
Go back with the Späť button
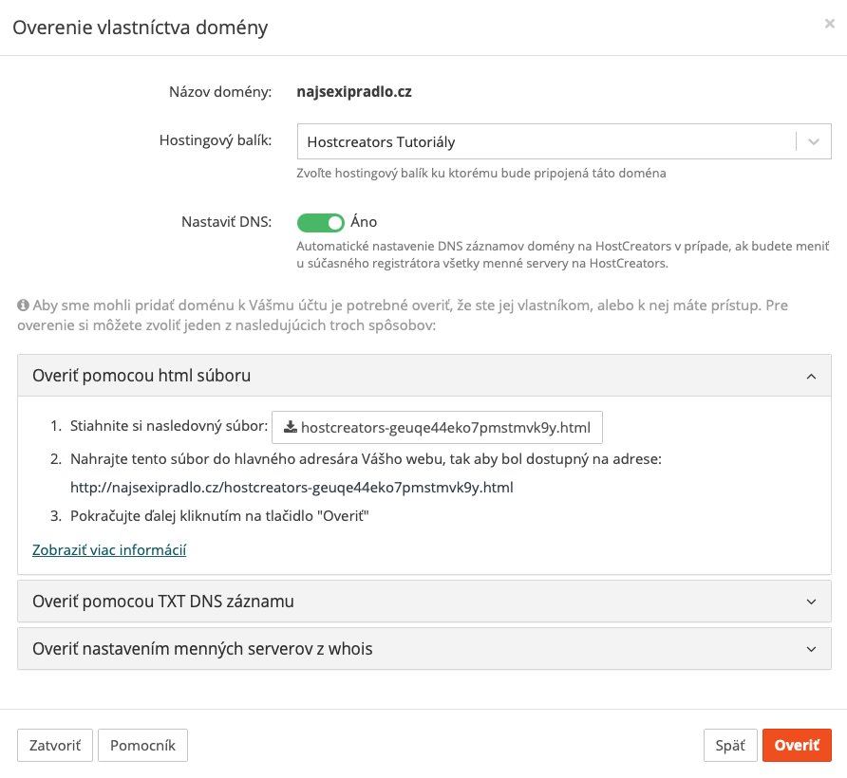coord(730,745)
